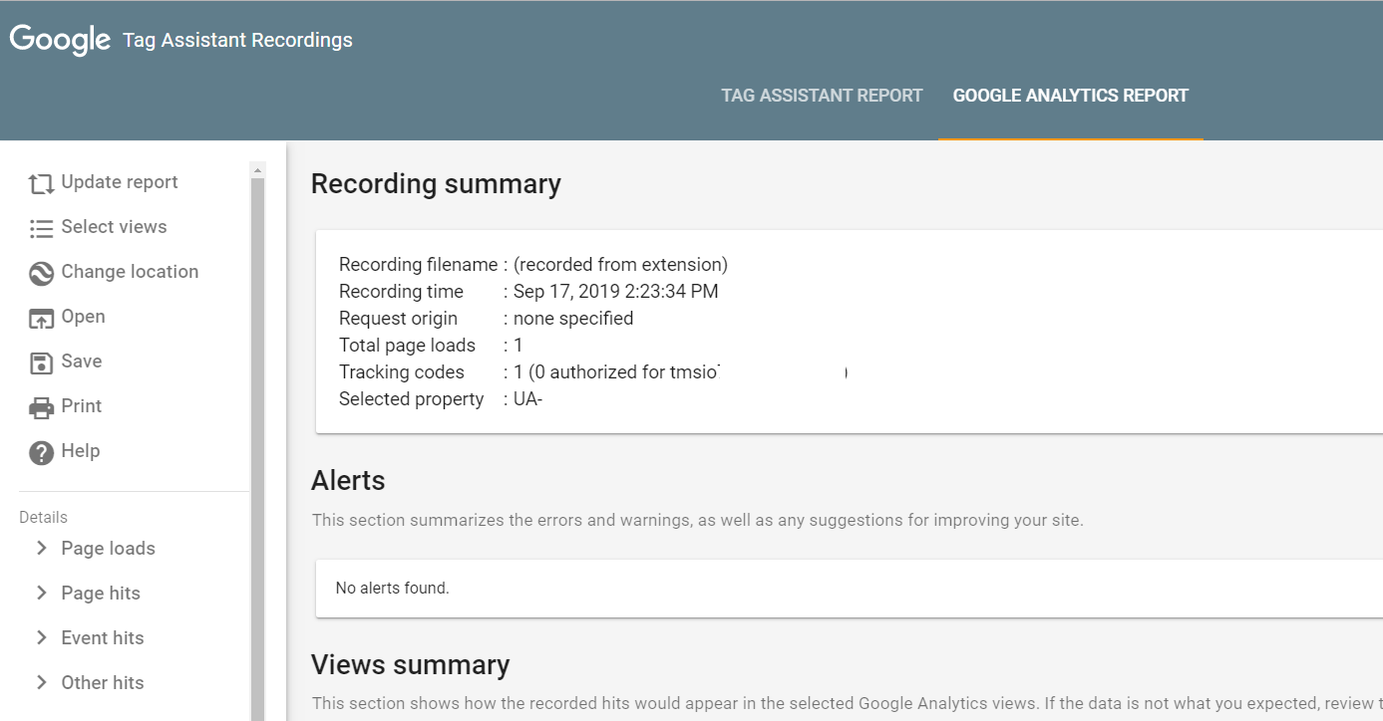Switch to the Tag Assistant Report tab
Screen dimensions: 1383x721
tap(822, 96)
